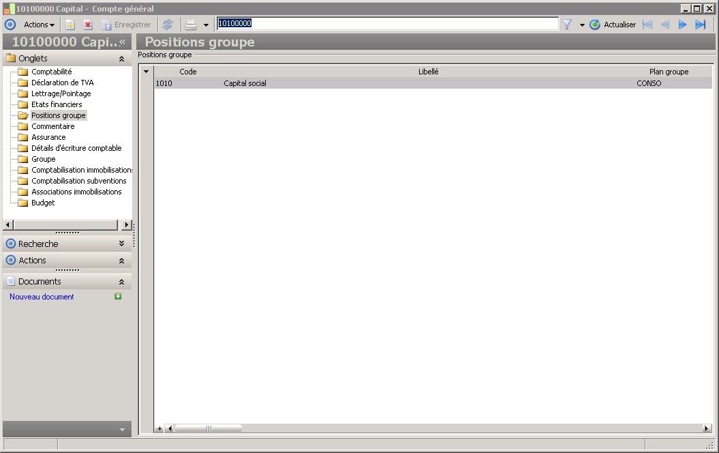Click the Onglets folder icon in header
Screen dimensions: 719x453
tap(10, 58)
